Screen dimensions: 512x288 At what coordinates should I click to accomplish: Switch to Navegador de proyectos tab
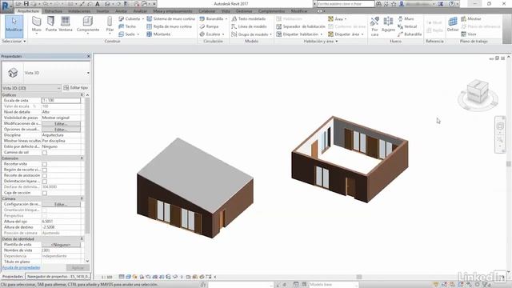point(58,277)
